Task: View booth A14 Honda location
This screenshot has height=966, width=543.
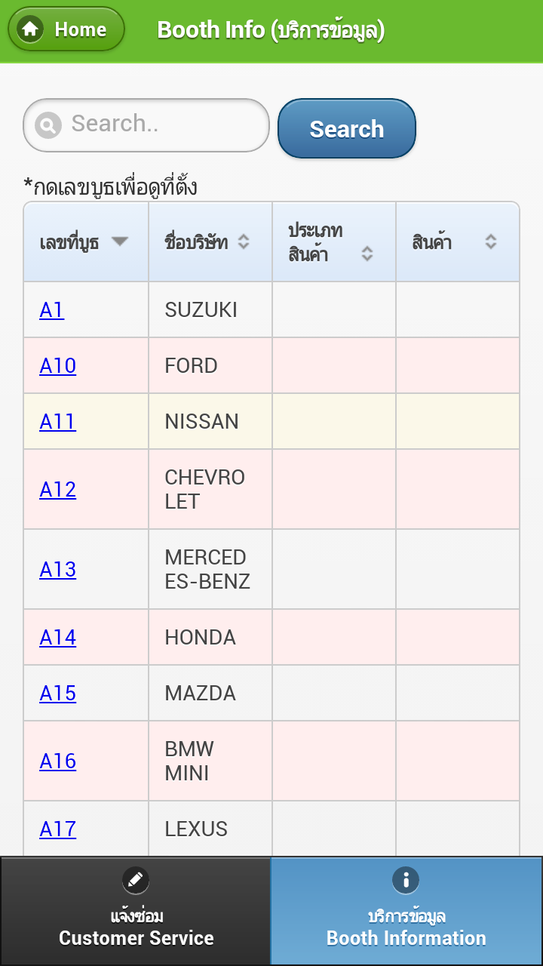Action: click(x=58, y=637)
